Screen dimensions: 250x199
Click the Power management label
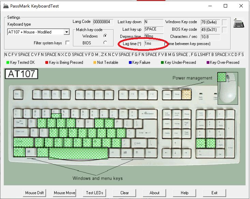pyautogui.click(x=192, y=78)
